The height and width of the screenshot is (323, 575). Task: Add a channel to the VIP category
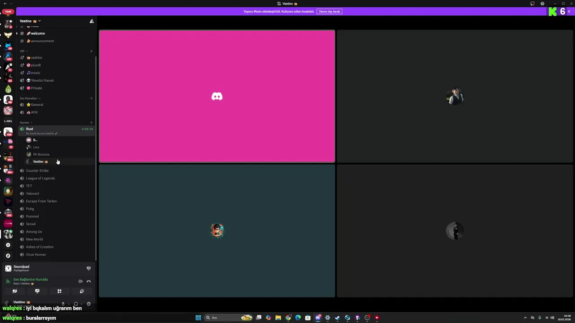coord(91,51)
